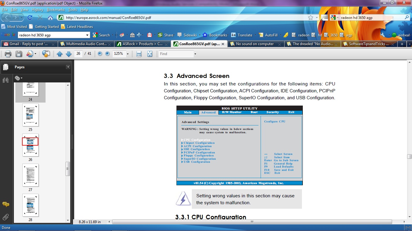Open the back/forward history dropdown arrow
Image resolution: width=412 pixels, height=231 pixels.
click(x=21, y=17)
